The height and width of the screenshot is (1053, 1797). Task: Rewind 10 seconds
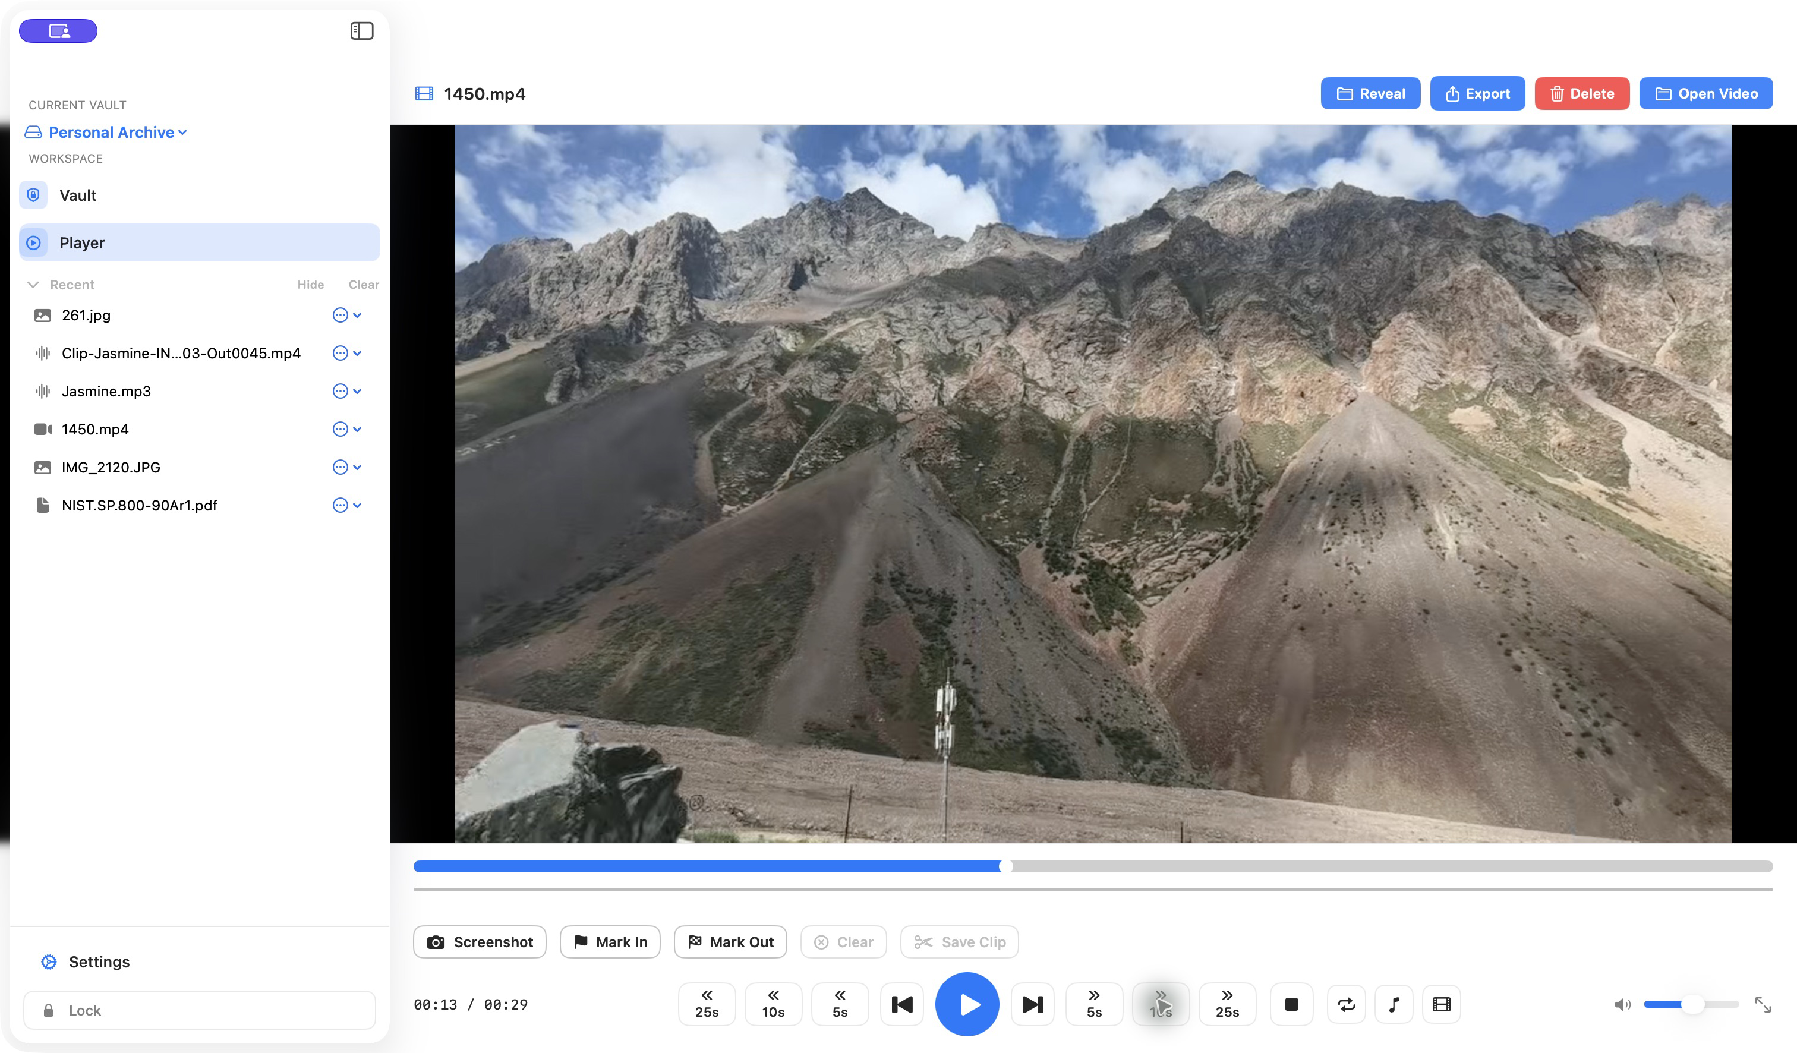pos(773,1004)
